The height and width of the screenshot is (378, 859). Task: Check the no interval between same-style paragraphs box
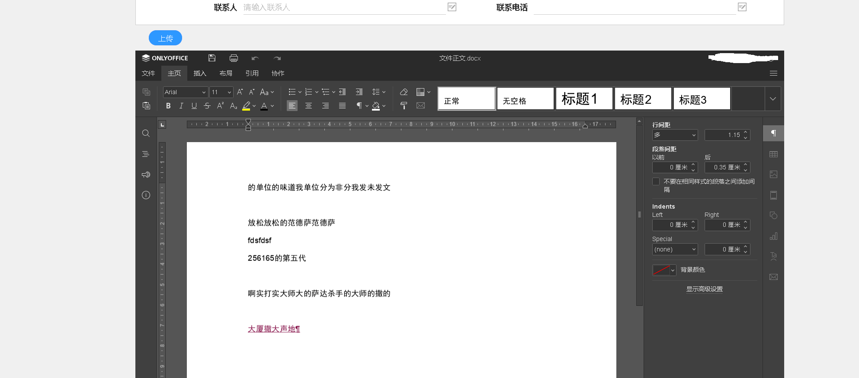(656, 182)
